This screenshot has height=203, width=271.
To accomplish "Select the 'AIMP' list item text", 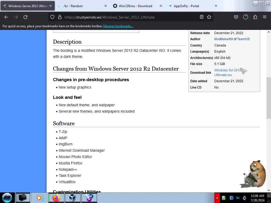I will pyautogui.click(x=63, y=138).
